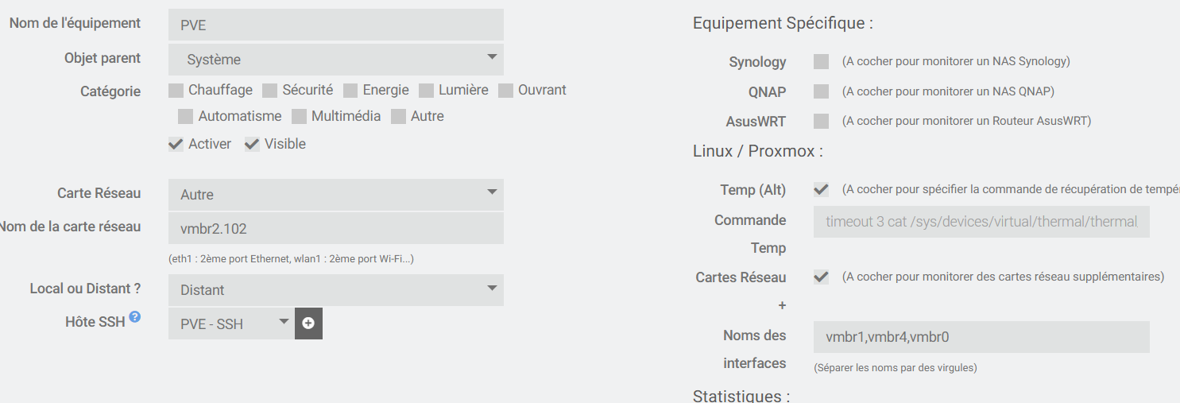Toggle the Visible checkbox
1180x403 pixels.
coord(253,144)
